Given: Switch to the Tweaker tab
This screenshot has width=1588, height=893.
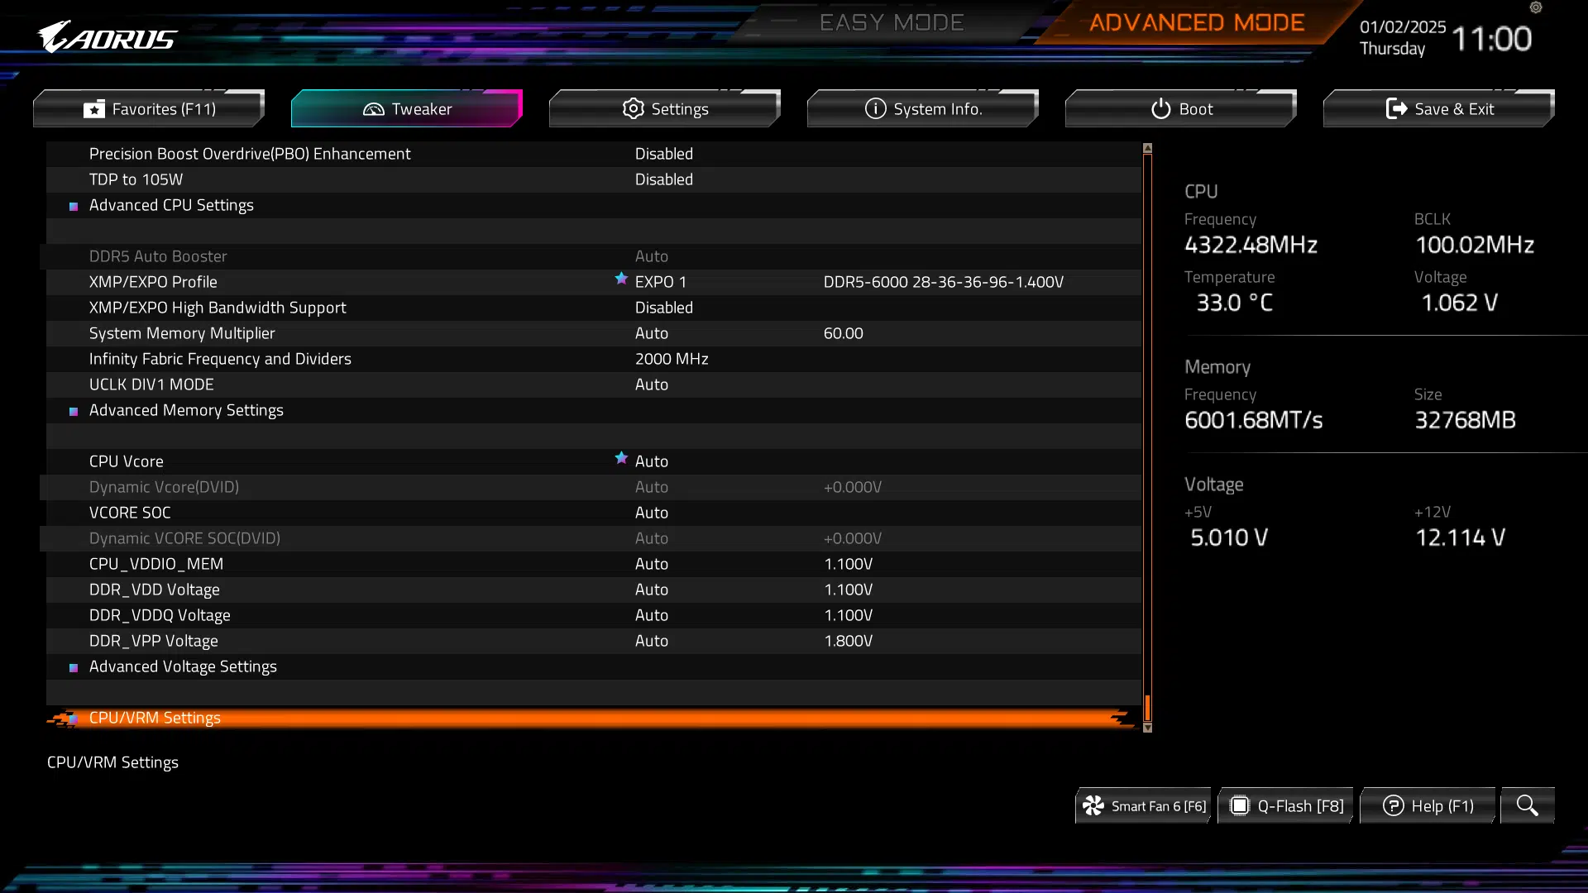Looking at the screenshot, I should pyautogui.click(x=407, y=108).
